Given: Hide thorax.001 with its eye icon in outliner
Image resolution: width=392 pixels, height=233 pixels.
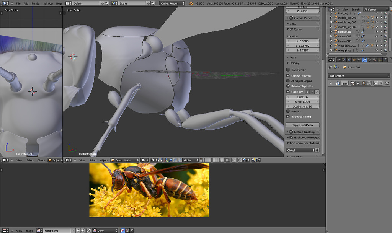Looking at the screenshot, I should click(x=377, y=31).
